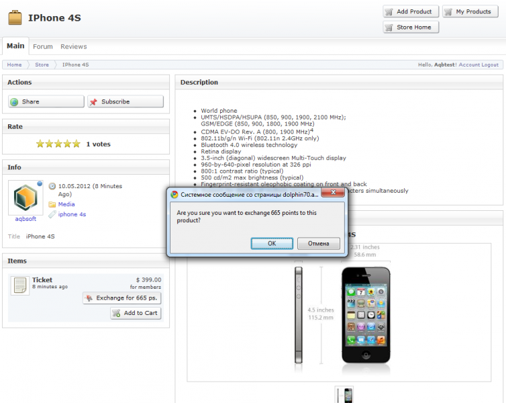
Task: Click the clock icon beside the date
Action: pos(52,186)
